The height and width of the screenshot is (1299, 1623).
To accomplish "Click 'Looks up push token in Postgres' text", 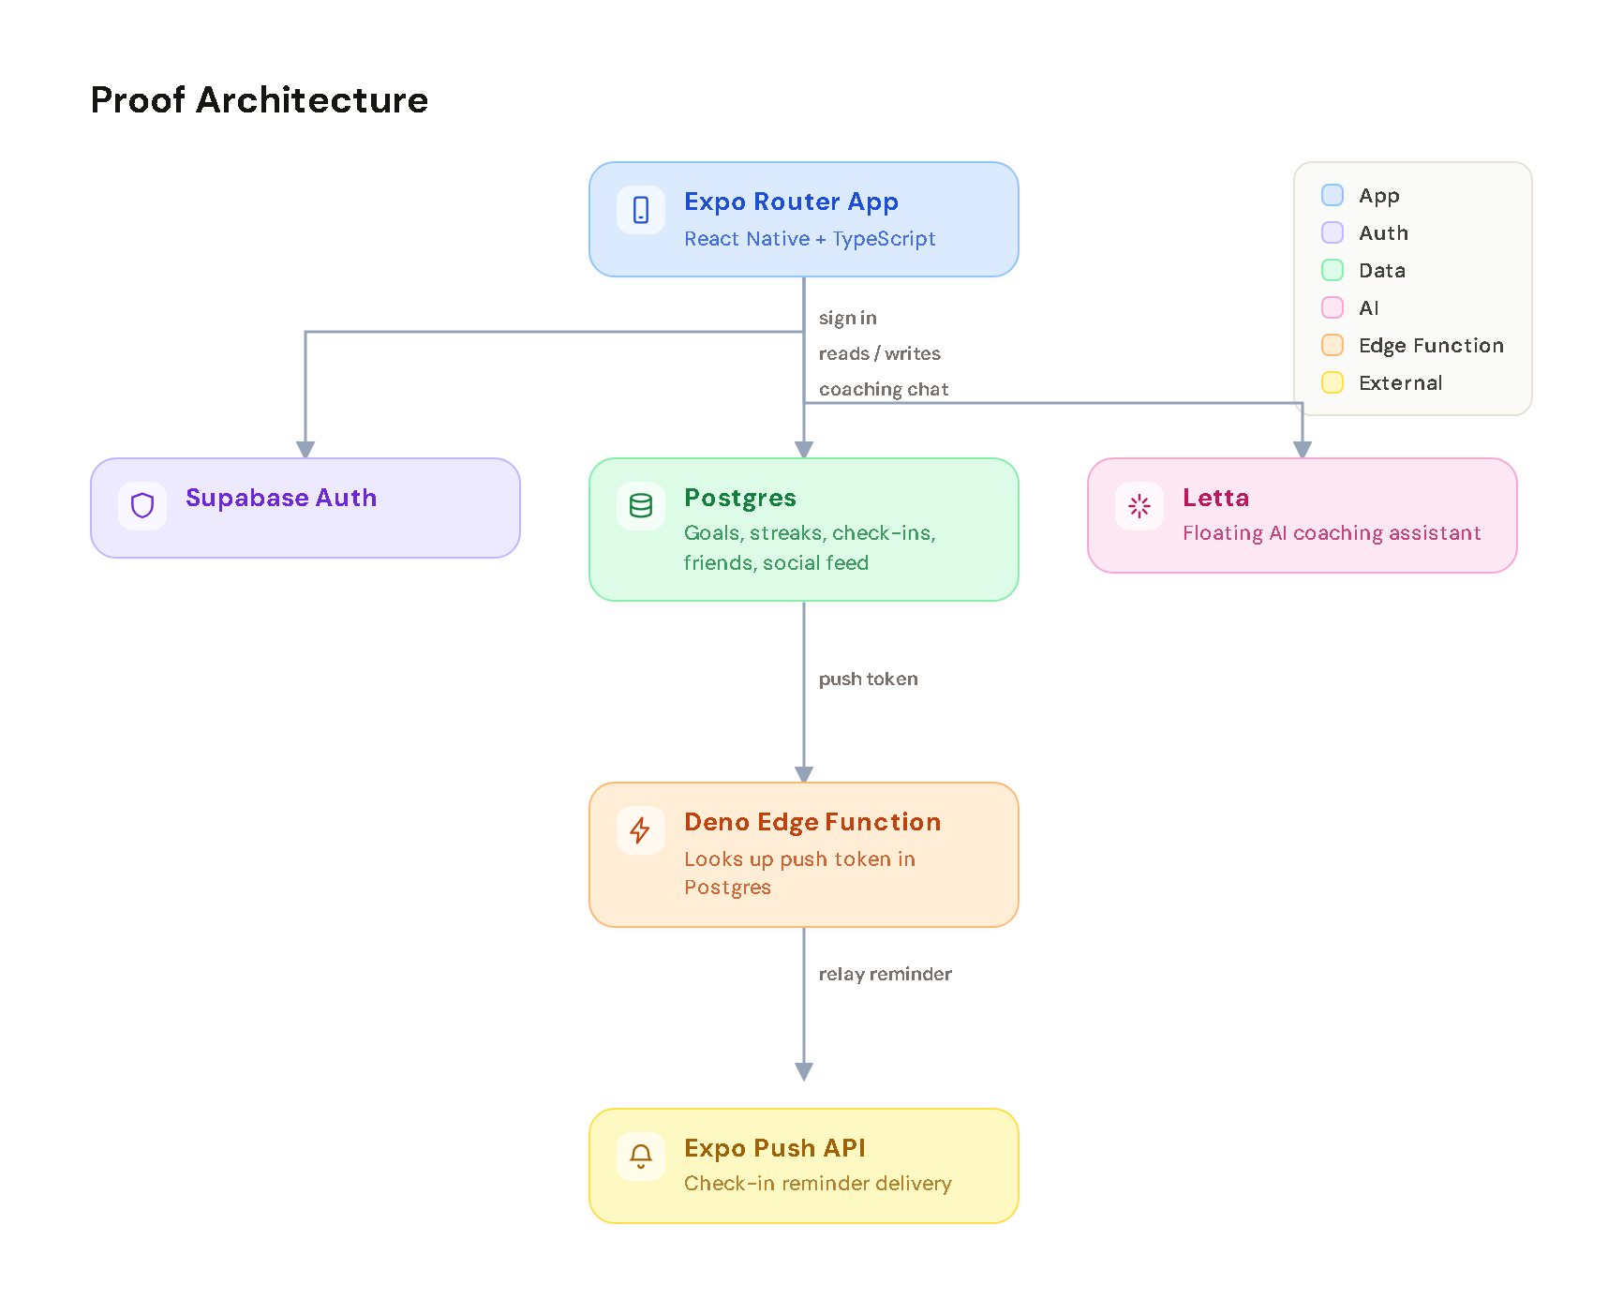I will [799, 873].
